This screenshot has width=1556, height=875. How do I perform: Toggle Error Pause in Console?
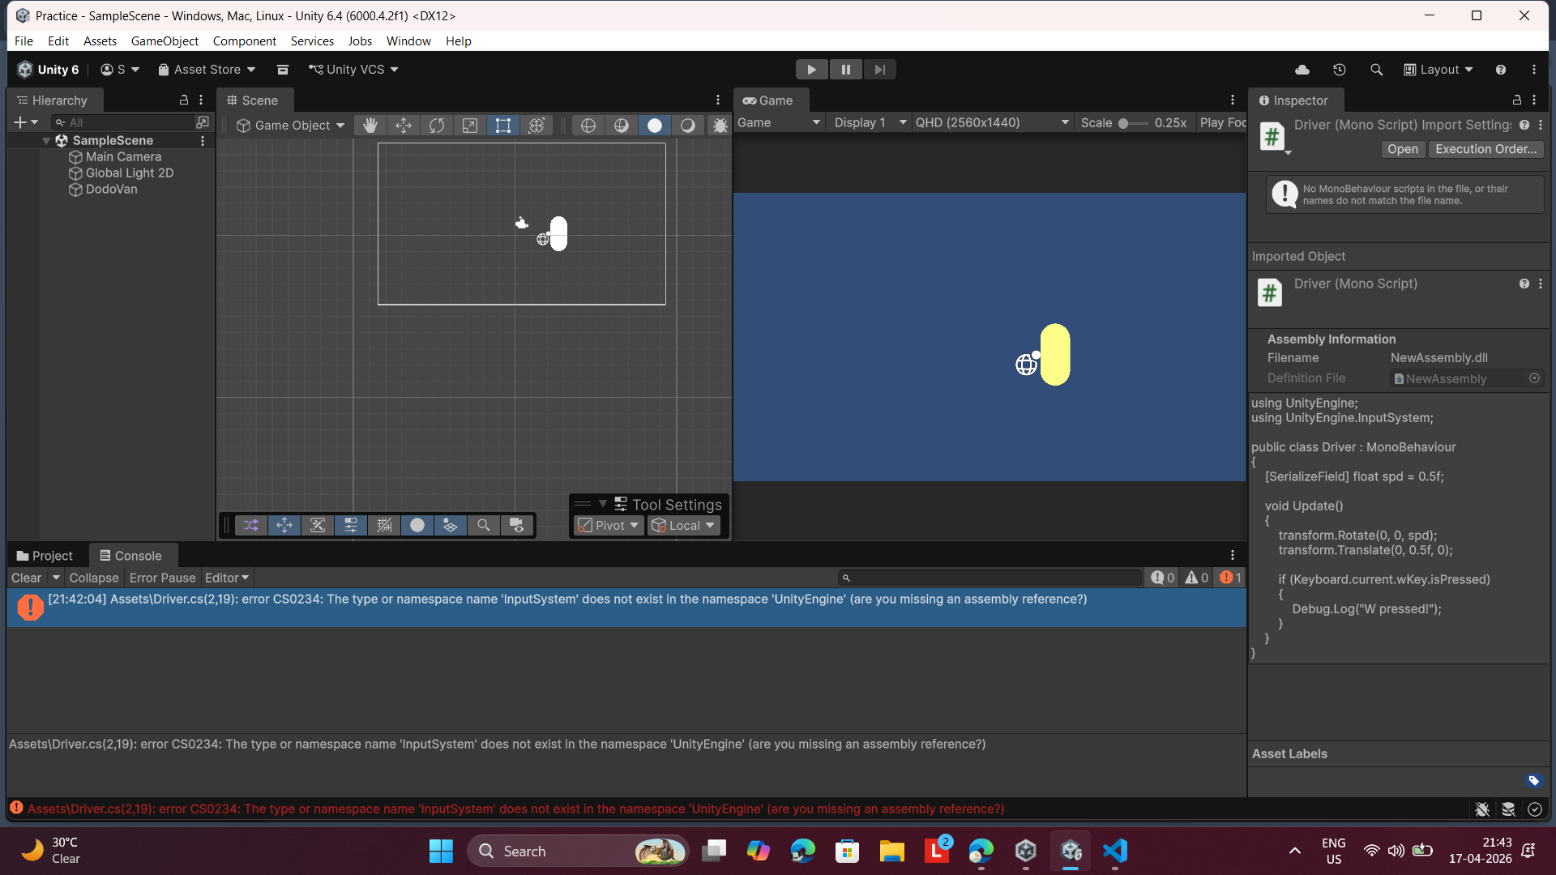click(x=162, y=578)
